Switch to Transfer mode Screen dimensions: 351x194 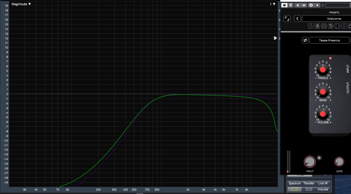(x=309, y=183)
